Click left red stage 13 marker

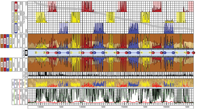tap(48, 53)
